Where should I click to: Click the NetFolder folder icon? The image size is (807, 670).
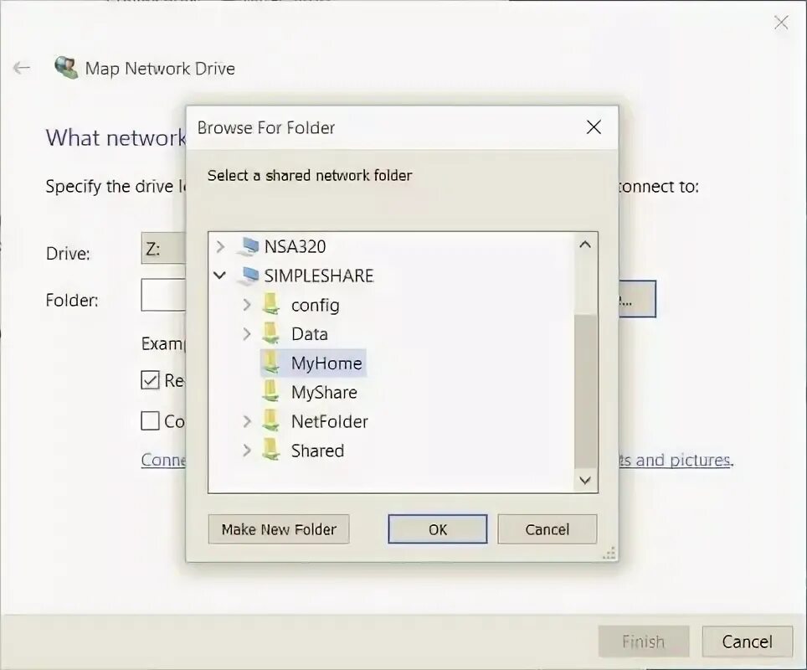point(270,421)
